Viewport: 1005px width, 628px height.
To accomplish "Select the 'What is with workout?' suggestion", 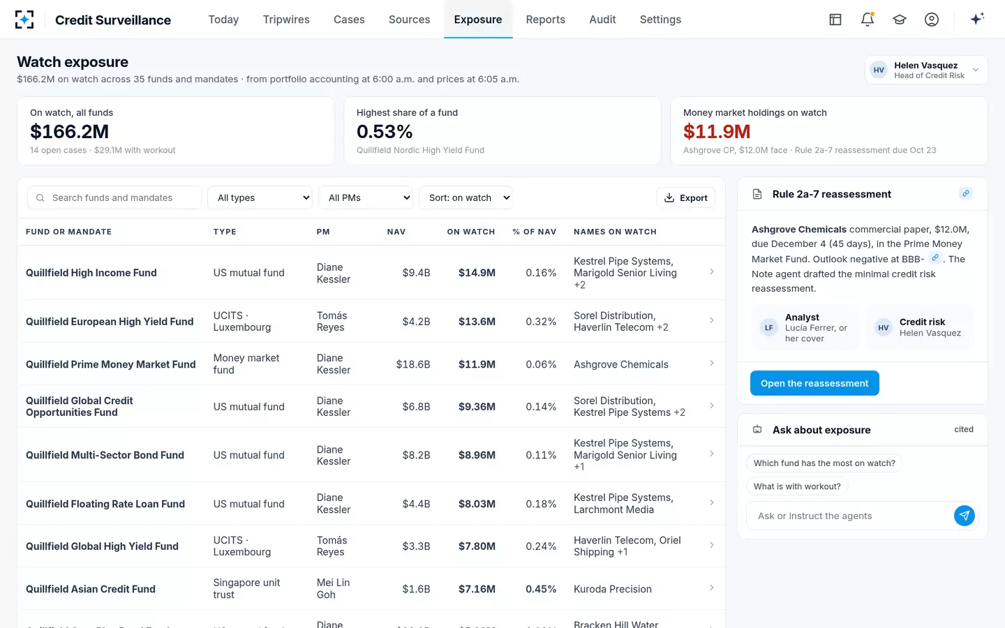I will (797, 486).
